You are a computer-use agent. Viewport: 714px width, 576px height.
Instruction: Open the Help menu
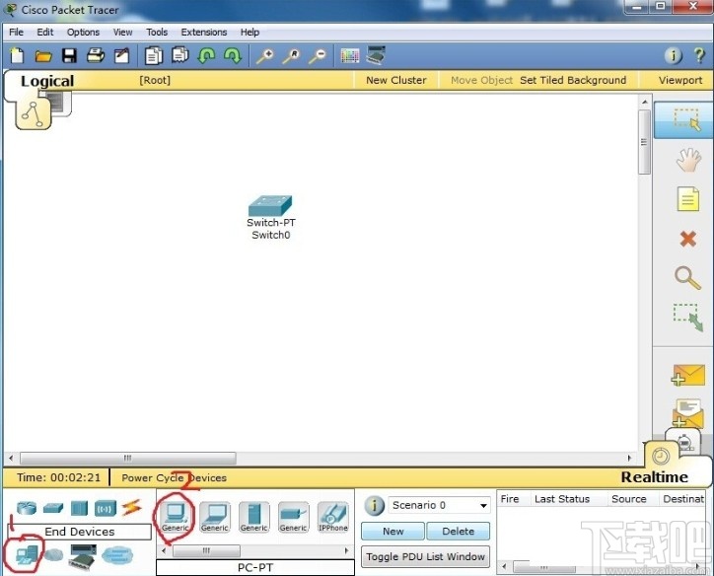pos(250,33)
